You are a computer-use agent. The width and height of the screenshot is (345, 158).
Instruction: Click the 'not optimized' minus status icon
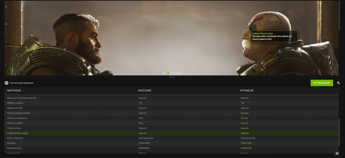[6, 83]
